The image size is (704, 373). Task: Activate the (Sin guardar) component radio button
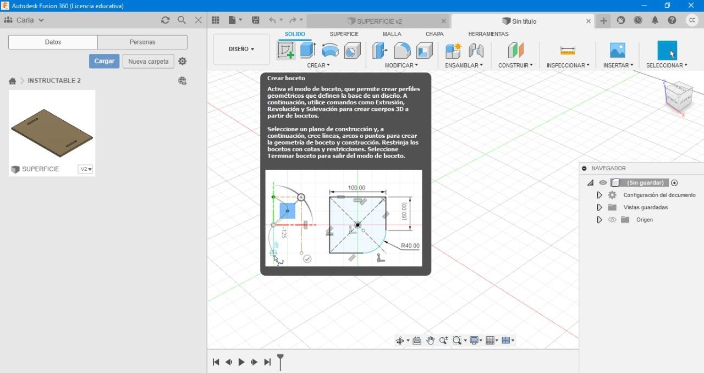[674, 183]
